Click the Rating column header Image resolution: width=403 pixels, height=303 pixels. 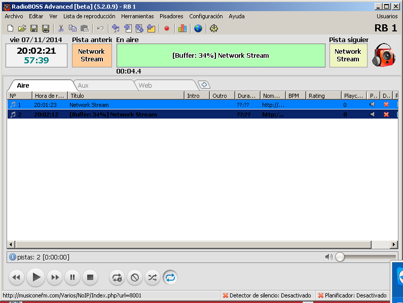pos(323,96)
